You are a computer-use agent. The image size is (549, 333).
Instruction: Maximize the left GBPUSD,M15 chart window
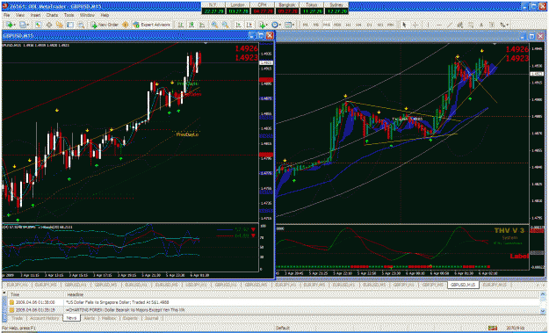click(261, 35)
